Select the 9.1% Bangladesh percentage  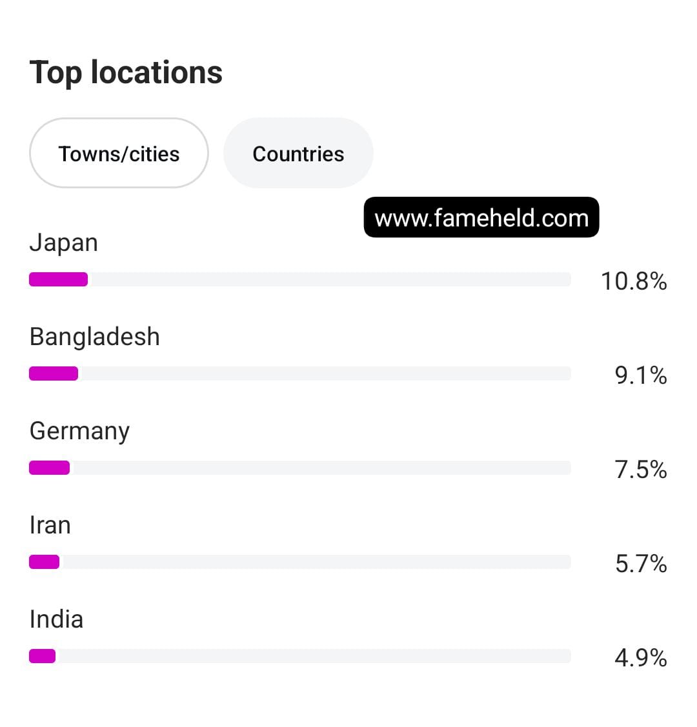[641, 375]
